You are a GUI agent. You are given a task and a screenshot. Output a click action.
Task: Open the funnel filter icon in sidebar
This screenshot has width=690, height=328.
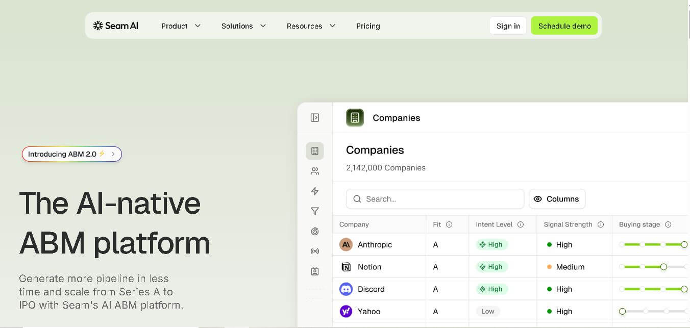pyautogui.click(x=315, y=211)
